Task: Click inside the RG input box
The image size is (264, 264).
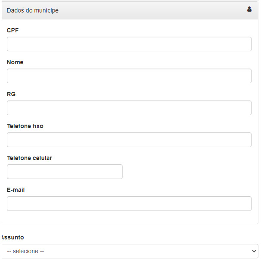Action: pyautogui.click(x=129, y=108)
